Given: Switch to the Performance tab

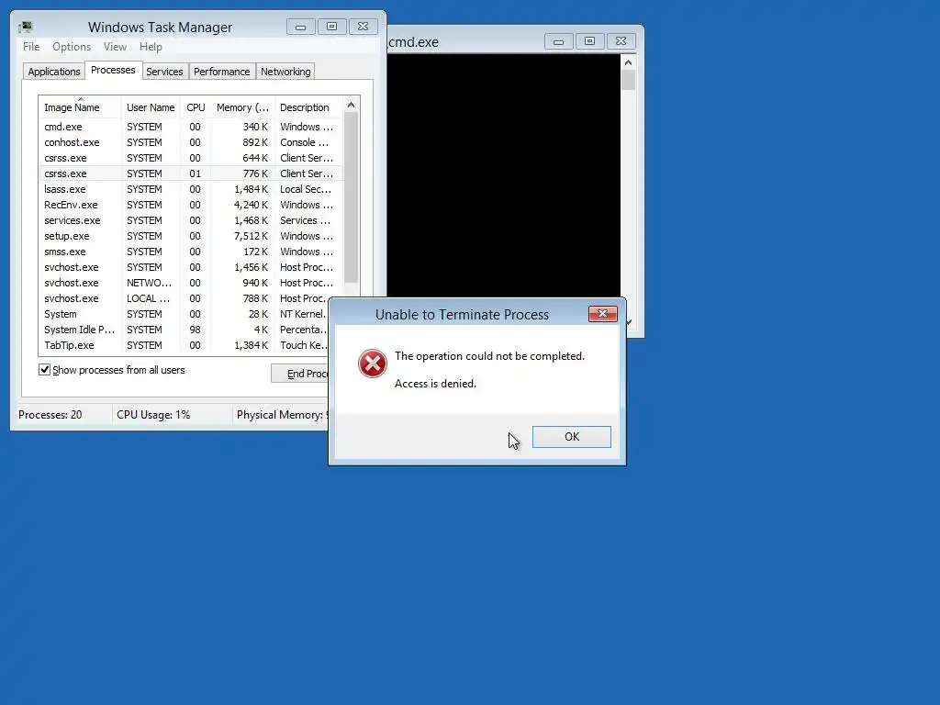Looking at the screenshot, I should (221, 72).
